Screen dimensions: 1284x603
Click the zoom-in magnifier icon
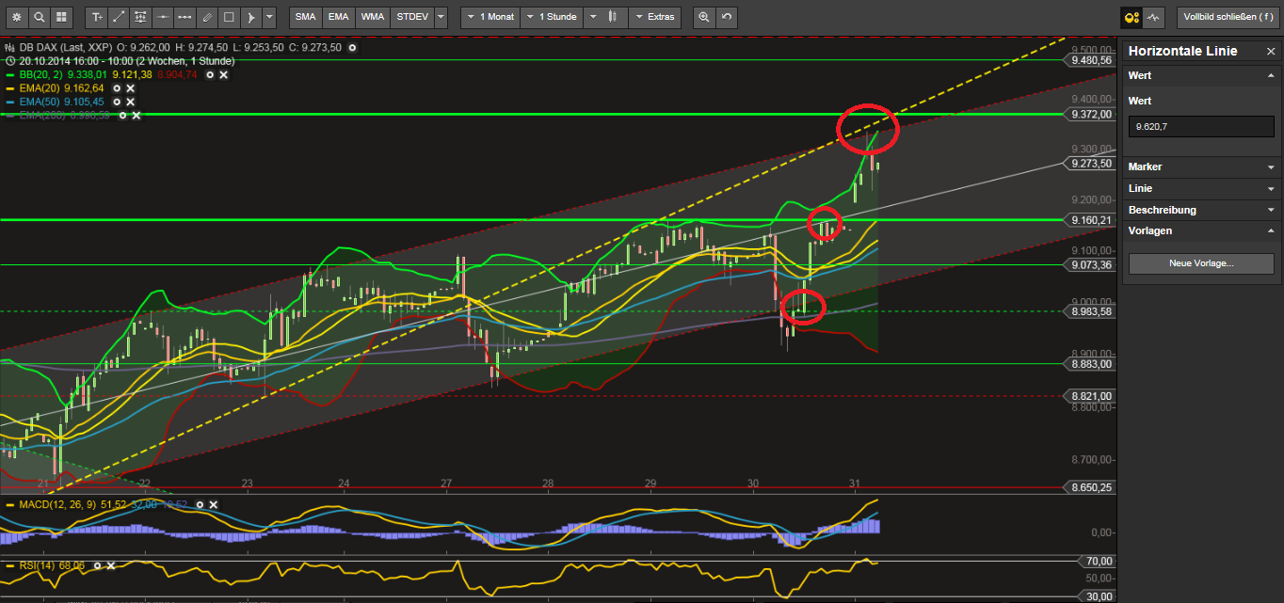coord(703,17)
